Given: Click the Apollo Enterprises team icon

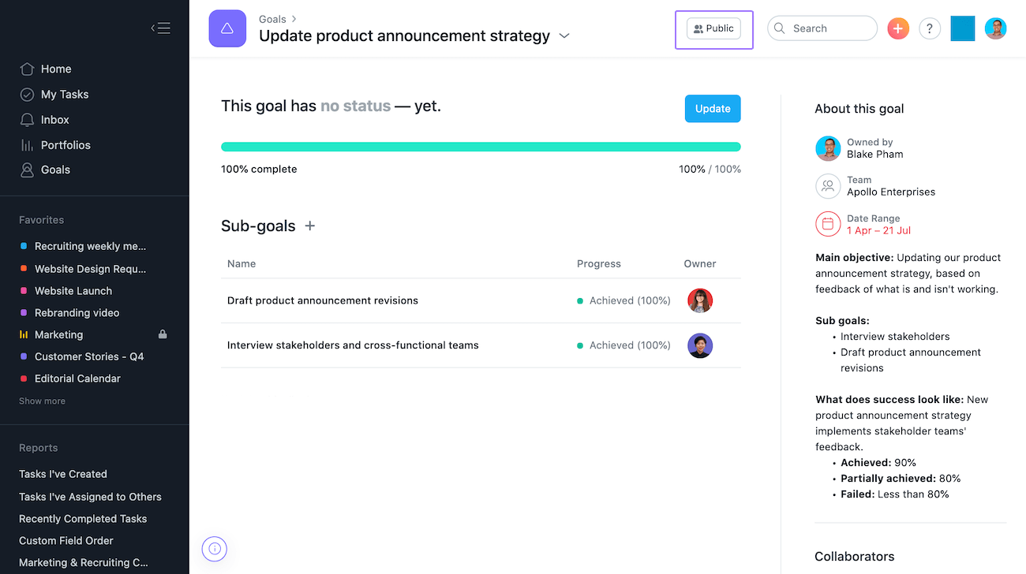Looking at the screenshot, I should (x=828, y=186).
